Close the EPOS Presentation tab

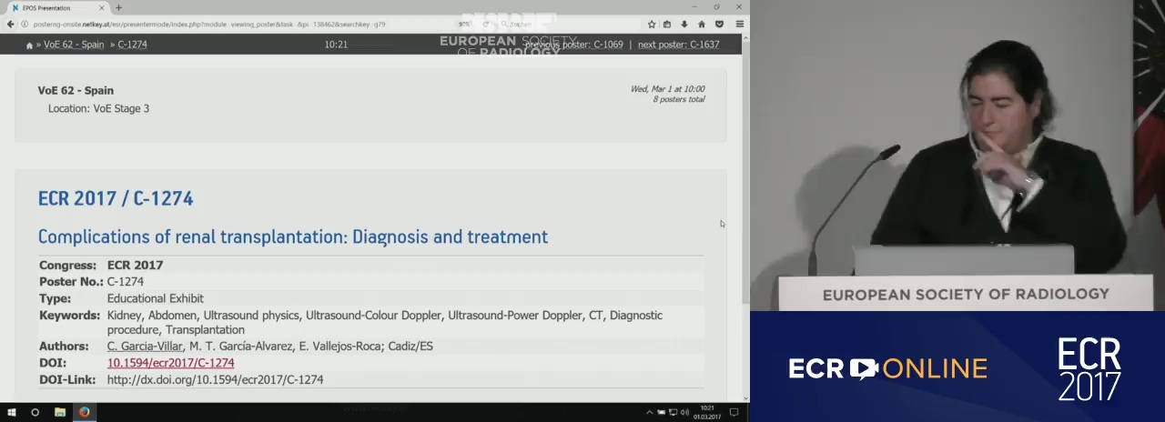(x=102, y=7)
